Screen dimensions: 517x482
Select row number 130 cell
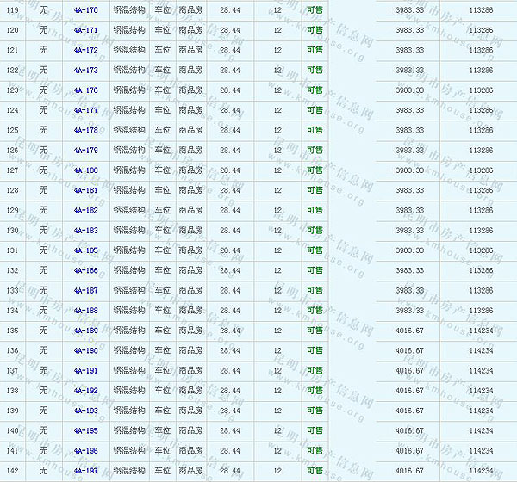12,231
